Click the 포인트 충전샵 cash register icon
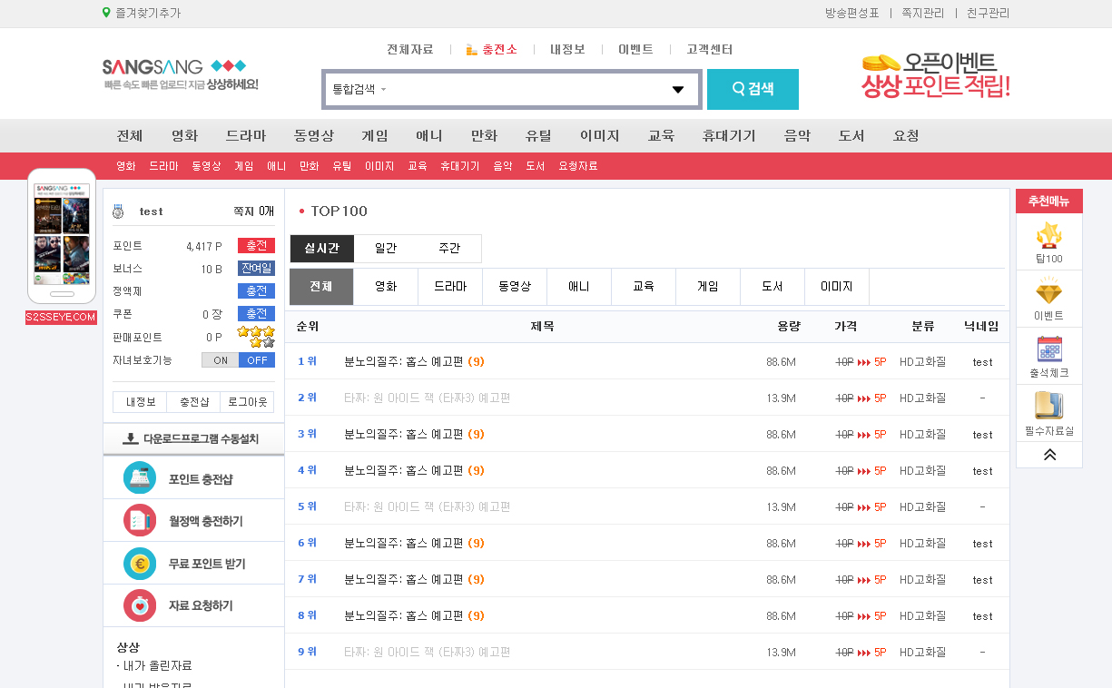This screenshot has width=1112, height=688. [x=140, y=478]
